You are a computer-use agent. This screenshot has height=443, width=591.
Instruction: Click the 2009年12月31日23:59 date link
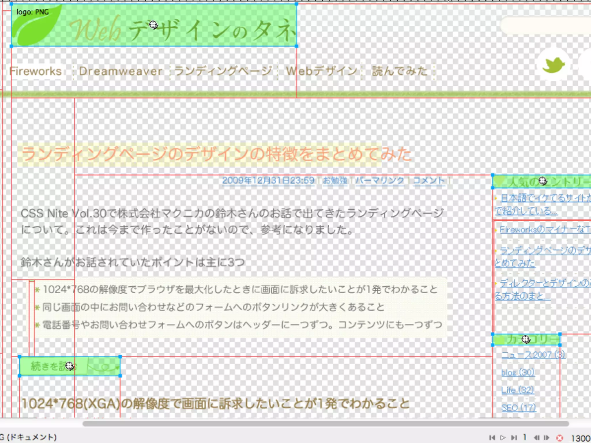(268, 181)
